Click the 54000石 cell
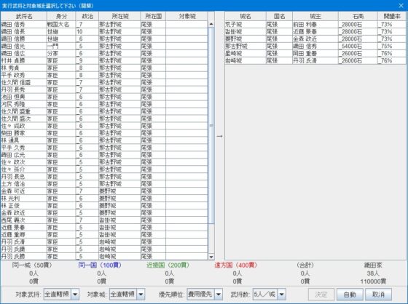 coord(358,47)
